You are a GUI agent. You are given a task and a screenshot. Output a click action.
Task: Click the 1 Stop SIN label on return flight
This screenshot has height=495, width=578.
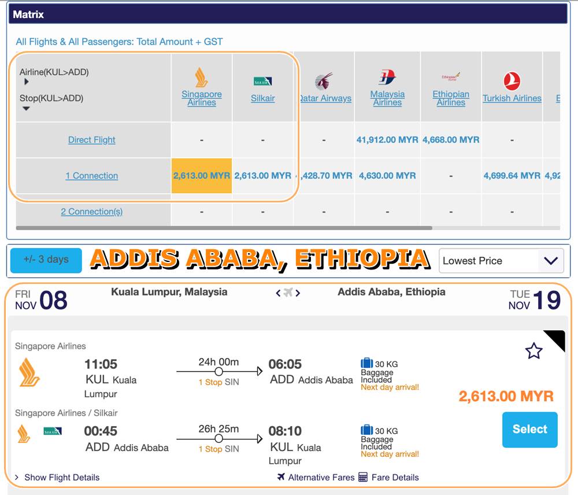point(218,449)
